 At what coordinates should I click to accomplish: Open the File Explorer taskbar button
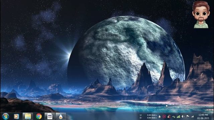(x=28, y=116)
